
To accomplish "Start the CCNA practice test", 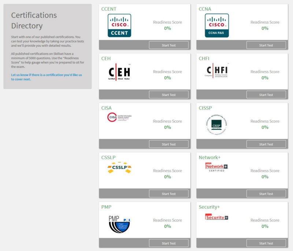I will pos(266,45).
